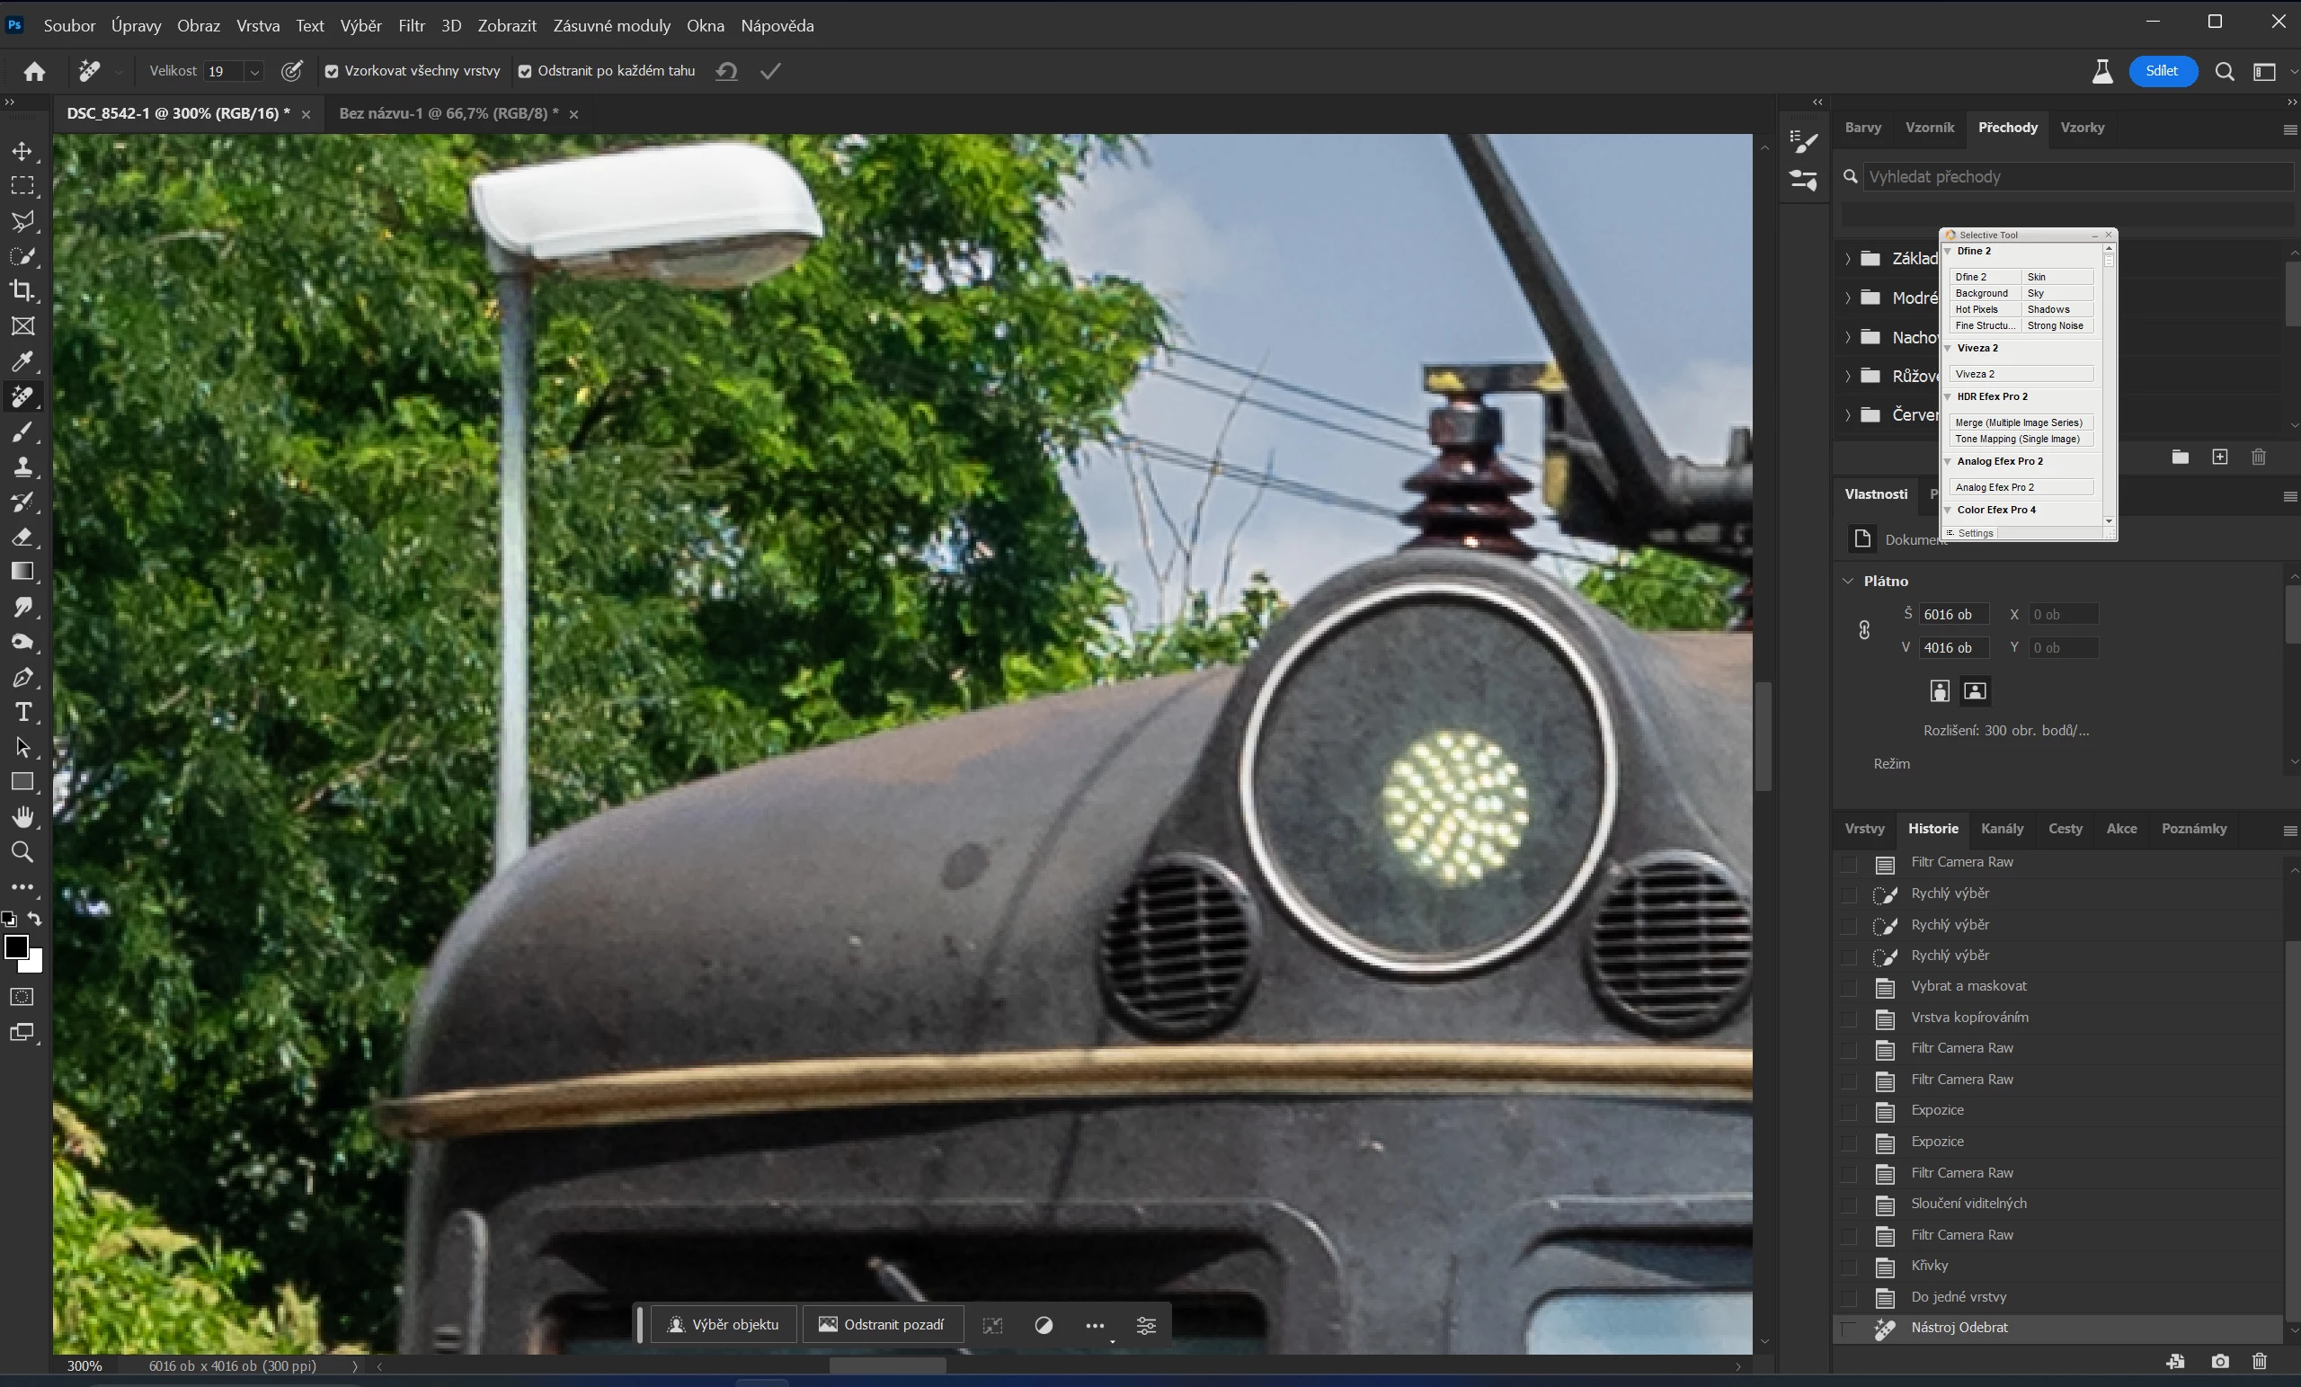Open the Filtr menu
Viewport: 2301px width, 1387px height.
[411, 26]
